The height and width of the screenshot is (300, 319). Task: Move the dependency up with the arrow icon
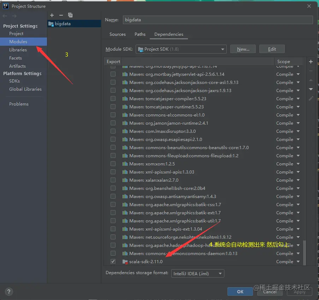[x=311, y=80]
